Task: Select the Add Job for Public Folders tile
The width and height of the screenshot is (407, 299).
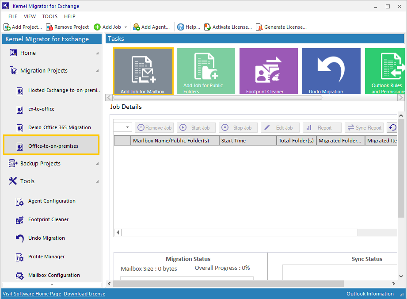Action: (206, 71)
